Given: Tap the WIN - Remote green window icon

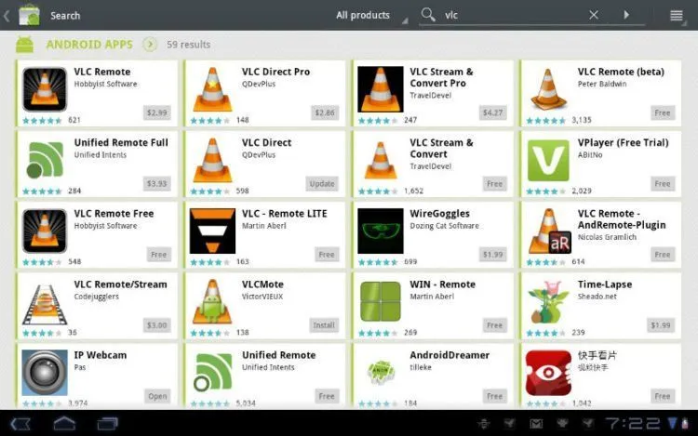Looking at the screenshot, I should coord(380,301).
